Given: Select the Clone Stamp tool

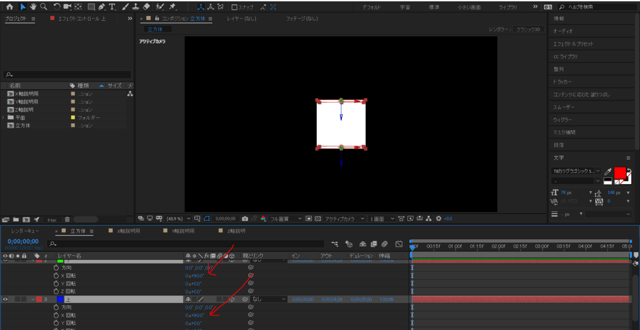Looking at the screenshot, I should [x=136, y=7].
